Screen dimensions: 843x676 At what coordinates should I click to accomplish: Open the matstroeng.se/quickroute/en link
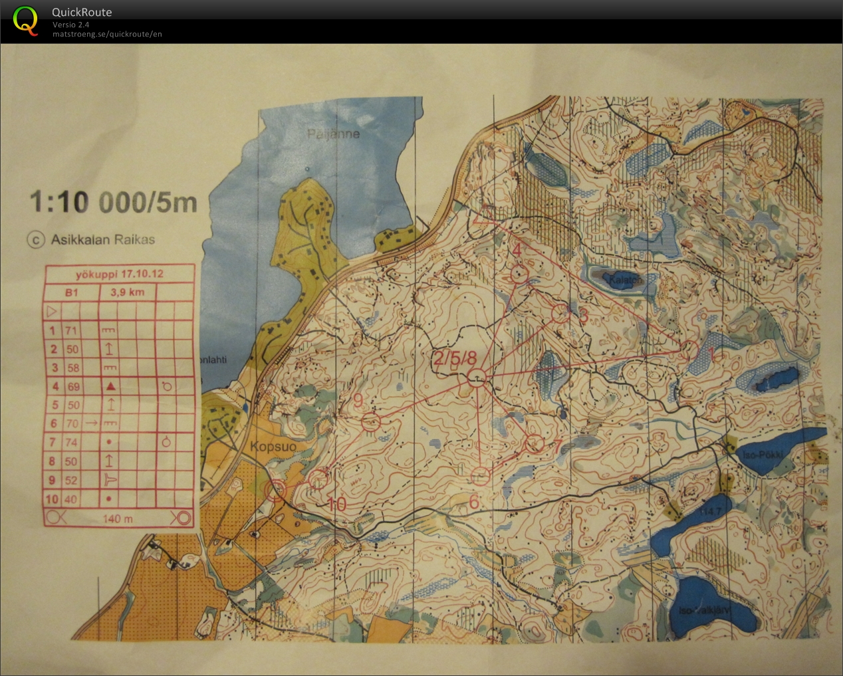pyautogui.click(x=107, y=35)
